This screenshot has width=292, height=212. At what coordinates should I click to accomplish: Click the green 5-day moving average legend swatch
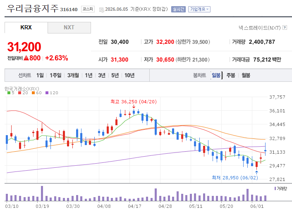pos(9,93)
